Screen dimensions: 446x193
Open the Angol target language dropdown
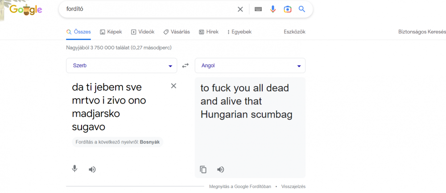pos(250,66)
